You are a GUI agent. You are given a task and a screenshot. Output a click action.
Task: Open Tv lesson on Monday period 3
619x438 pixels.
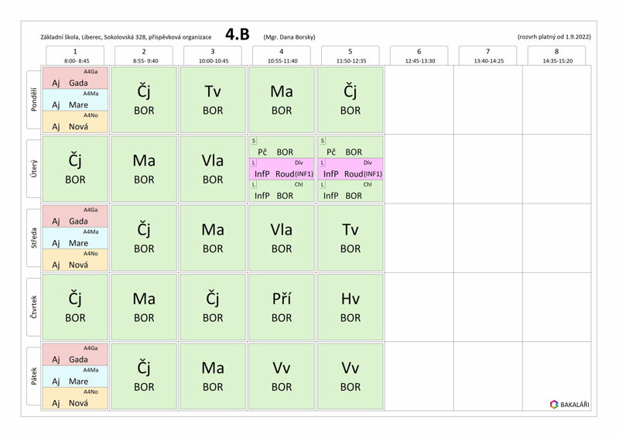(x=213, y=100)
